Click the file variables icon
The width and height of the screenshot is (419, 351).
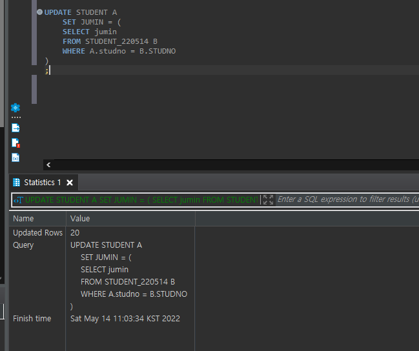pyautogui.click(x=15, y=157)
